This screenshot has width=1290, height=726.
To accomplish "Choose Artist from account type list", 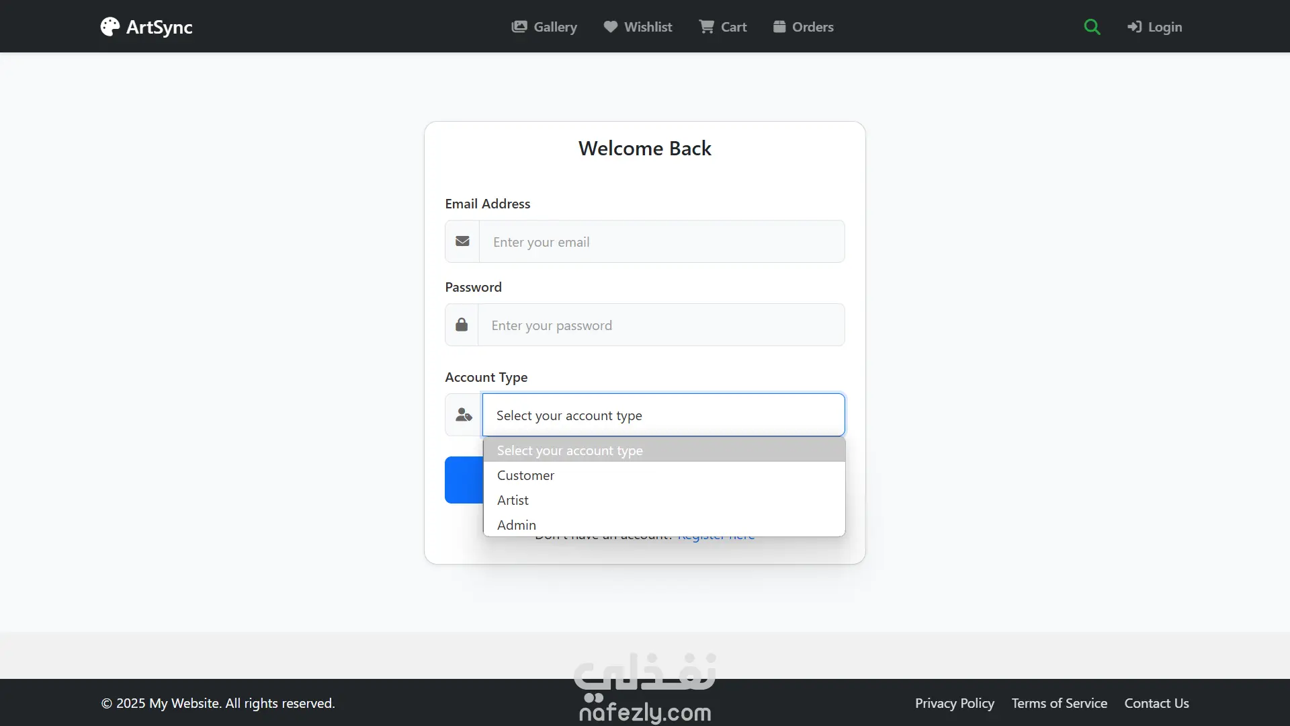I will click(513, 500).
